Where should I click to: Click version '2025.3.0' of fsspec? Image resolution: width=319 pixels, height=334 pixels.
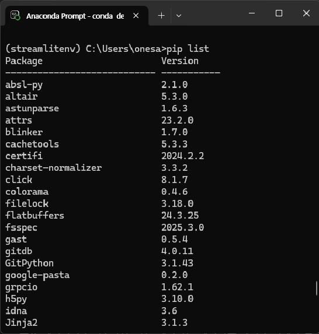pos(182,227)
